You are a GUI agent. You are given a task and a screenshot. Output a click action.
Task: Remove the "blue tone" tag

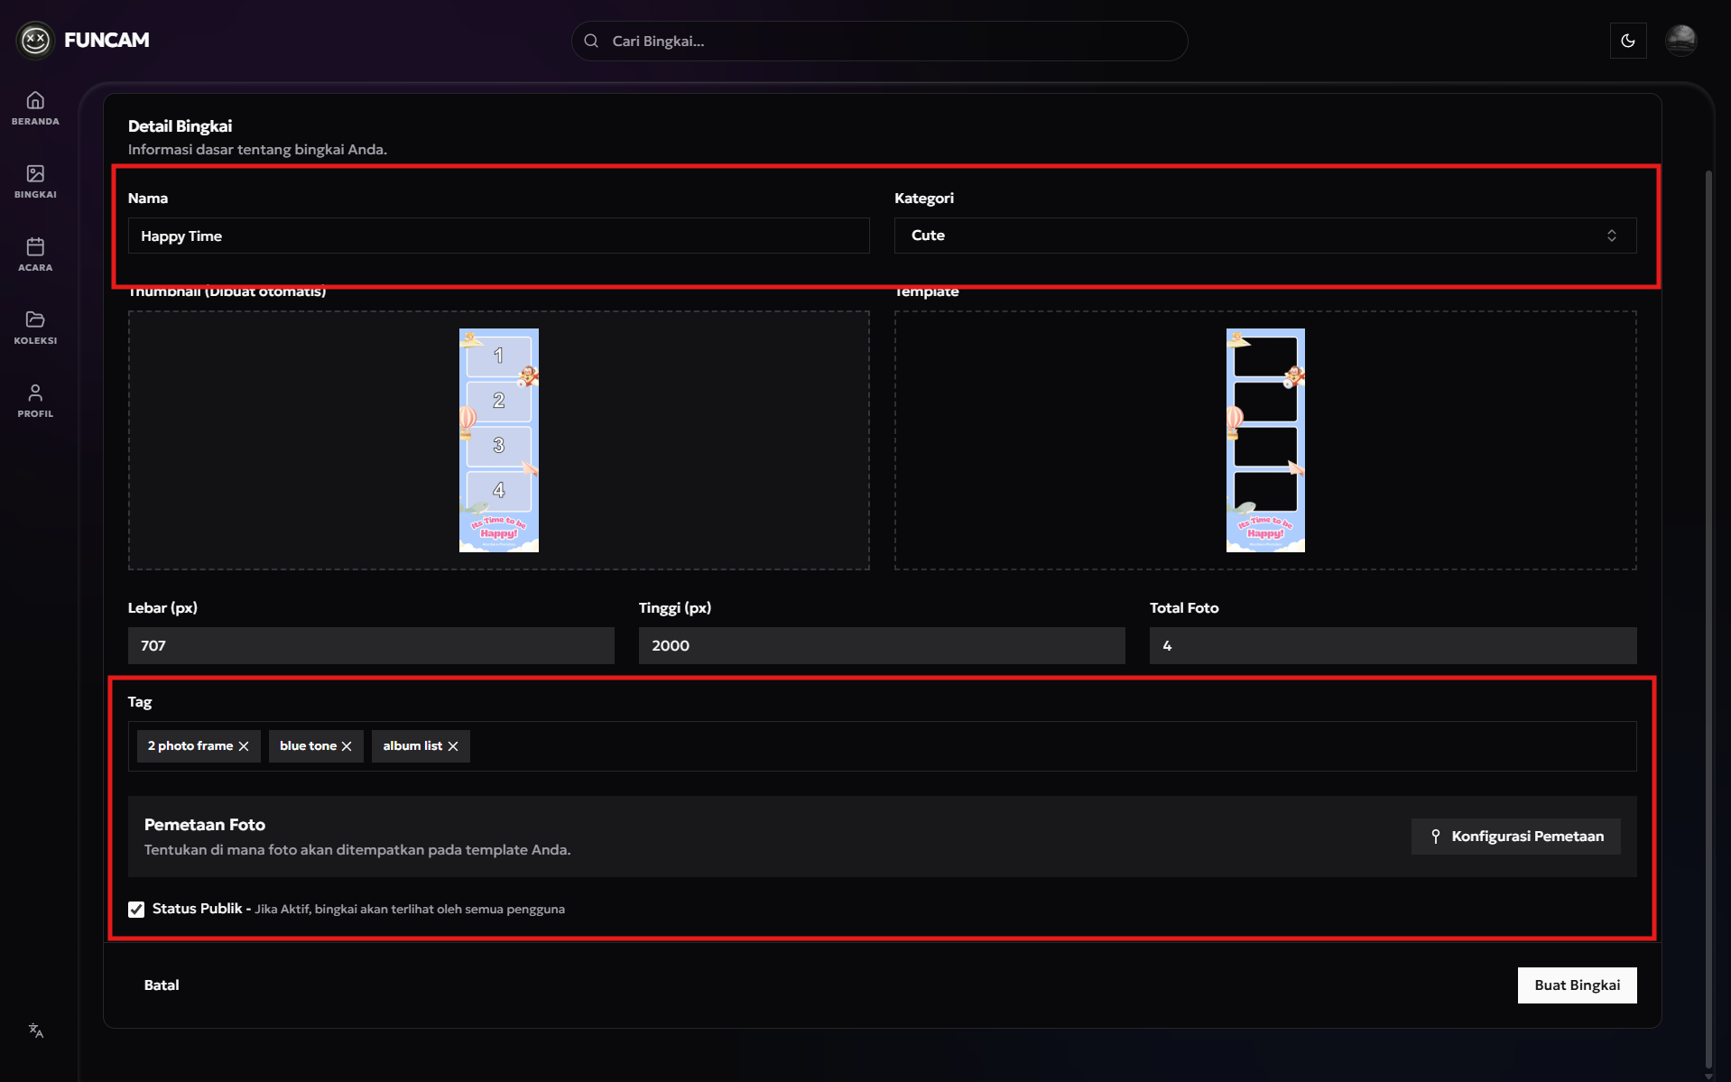[347, 746]
